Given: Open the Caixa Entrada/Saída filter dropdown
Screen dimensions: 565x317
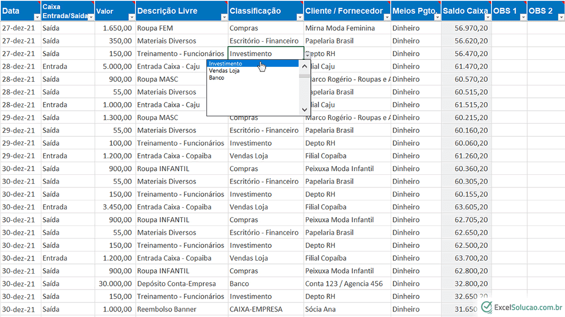Looking at the screenshot, I should tap(91, 17).
